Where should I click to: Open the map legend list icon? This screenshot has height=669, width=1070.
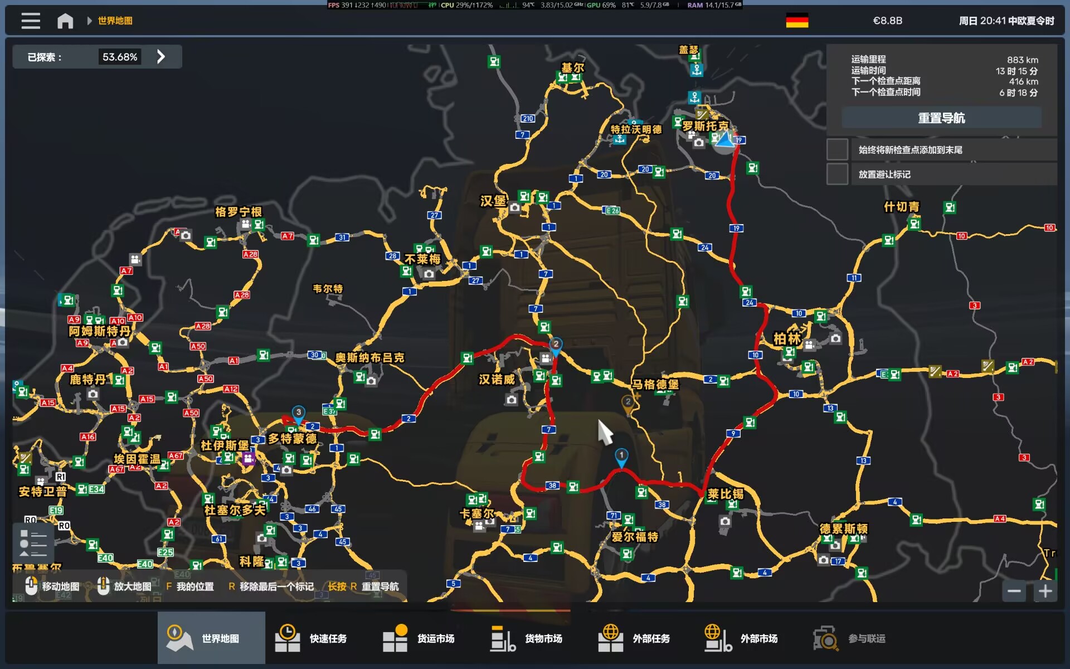coord(33,543)
